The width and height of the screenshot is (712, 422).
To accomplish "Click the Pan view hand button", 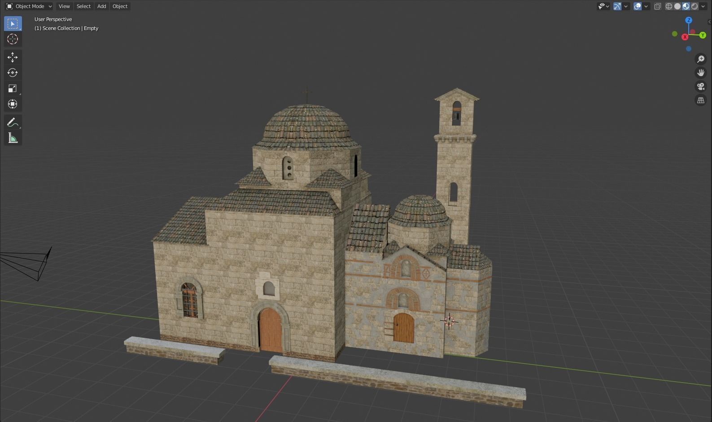I will [x=701, y=73].
